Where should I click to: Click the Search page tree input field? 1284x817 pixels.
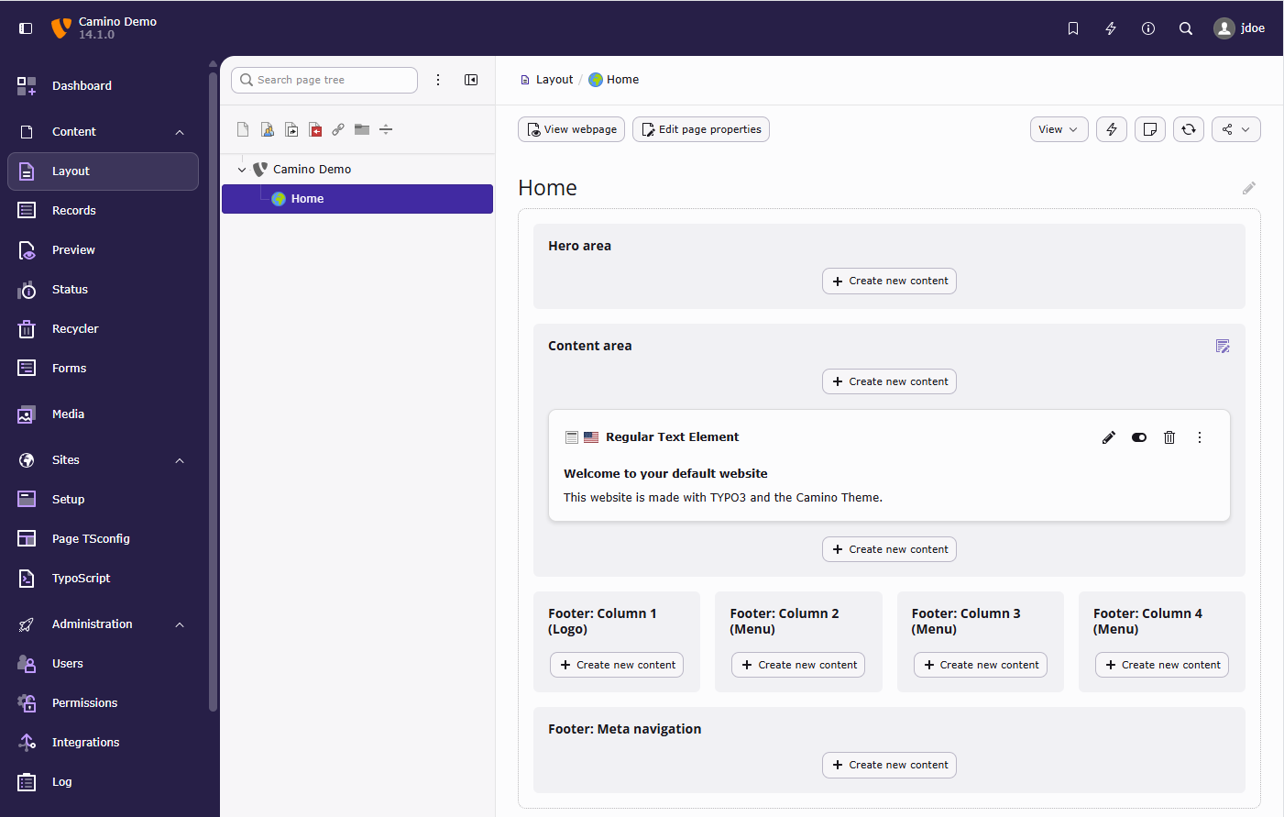tap(324, 80)
